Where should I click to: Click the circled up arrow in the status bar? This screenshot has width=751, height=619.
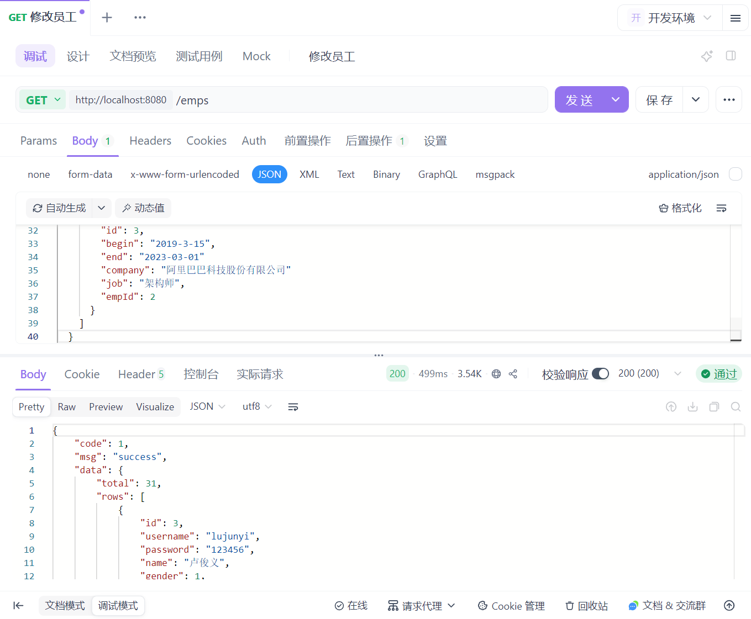coord(729,606)
